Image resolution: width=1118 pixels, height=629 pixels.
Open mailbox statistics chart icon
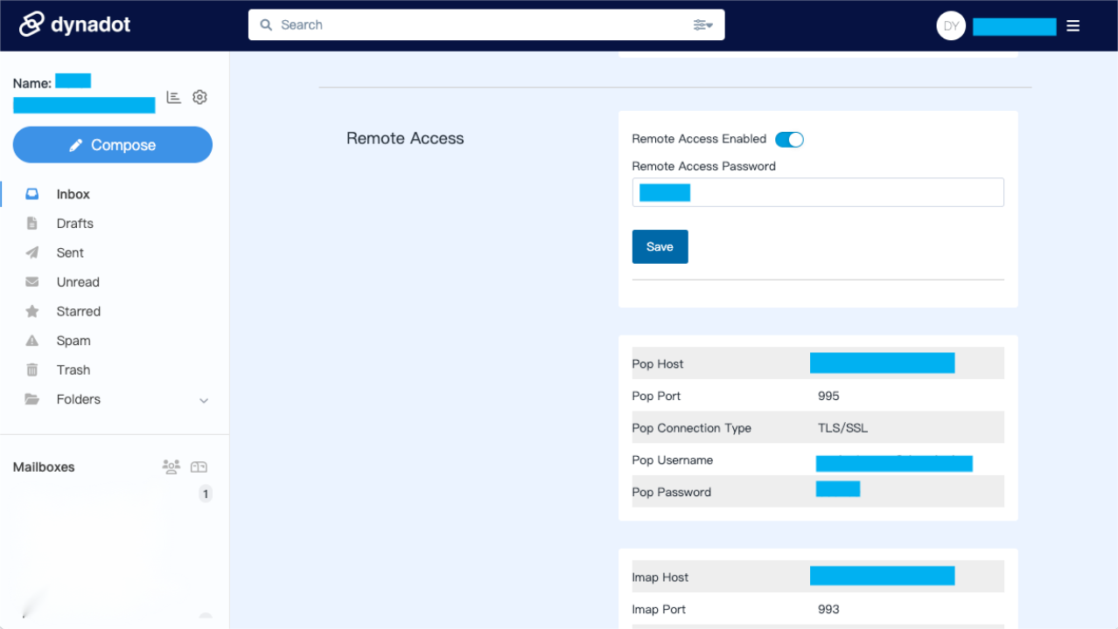point(173,97)
